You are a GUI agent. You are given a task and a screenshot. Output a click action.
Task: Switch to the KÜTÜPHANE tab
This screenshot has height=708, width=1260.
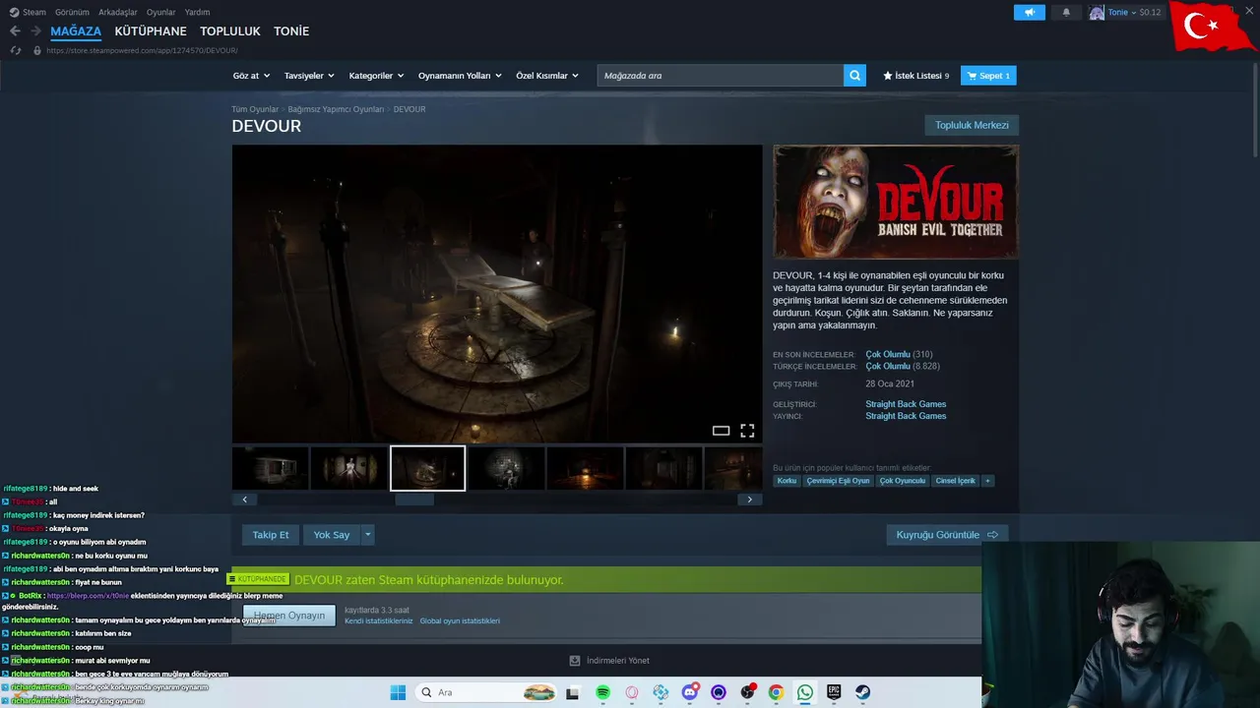pyautogui.click(x=151, y=31)
